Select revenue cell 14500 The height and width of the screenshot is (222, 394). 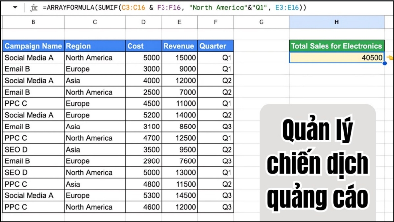(179, 195)
